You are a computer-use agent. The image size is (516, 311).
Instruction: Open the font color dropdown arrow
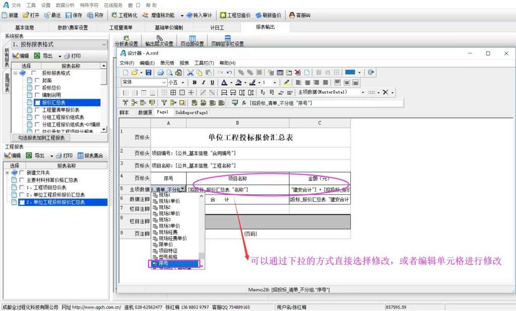[231, 83]
